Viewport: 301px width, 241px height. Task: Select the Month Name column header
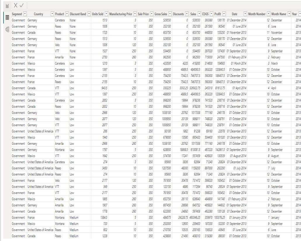pyautogui.click(x=279, y=14)
